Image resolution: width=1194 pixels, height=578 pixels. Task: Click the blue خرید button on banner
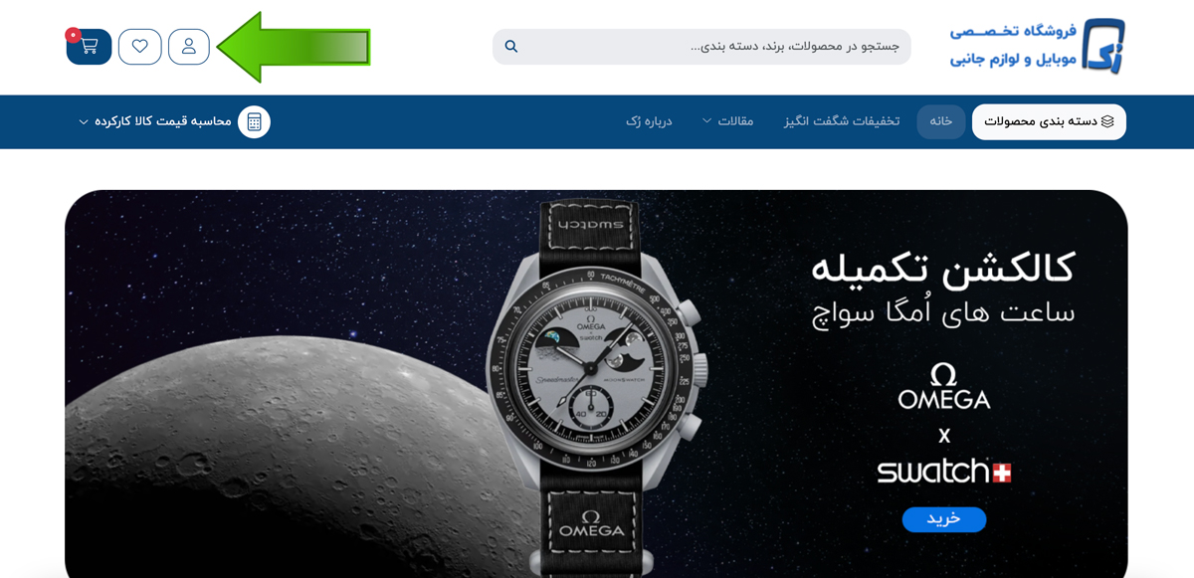coord(944,519)
